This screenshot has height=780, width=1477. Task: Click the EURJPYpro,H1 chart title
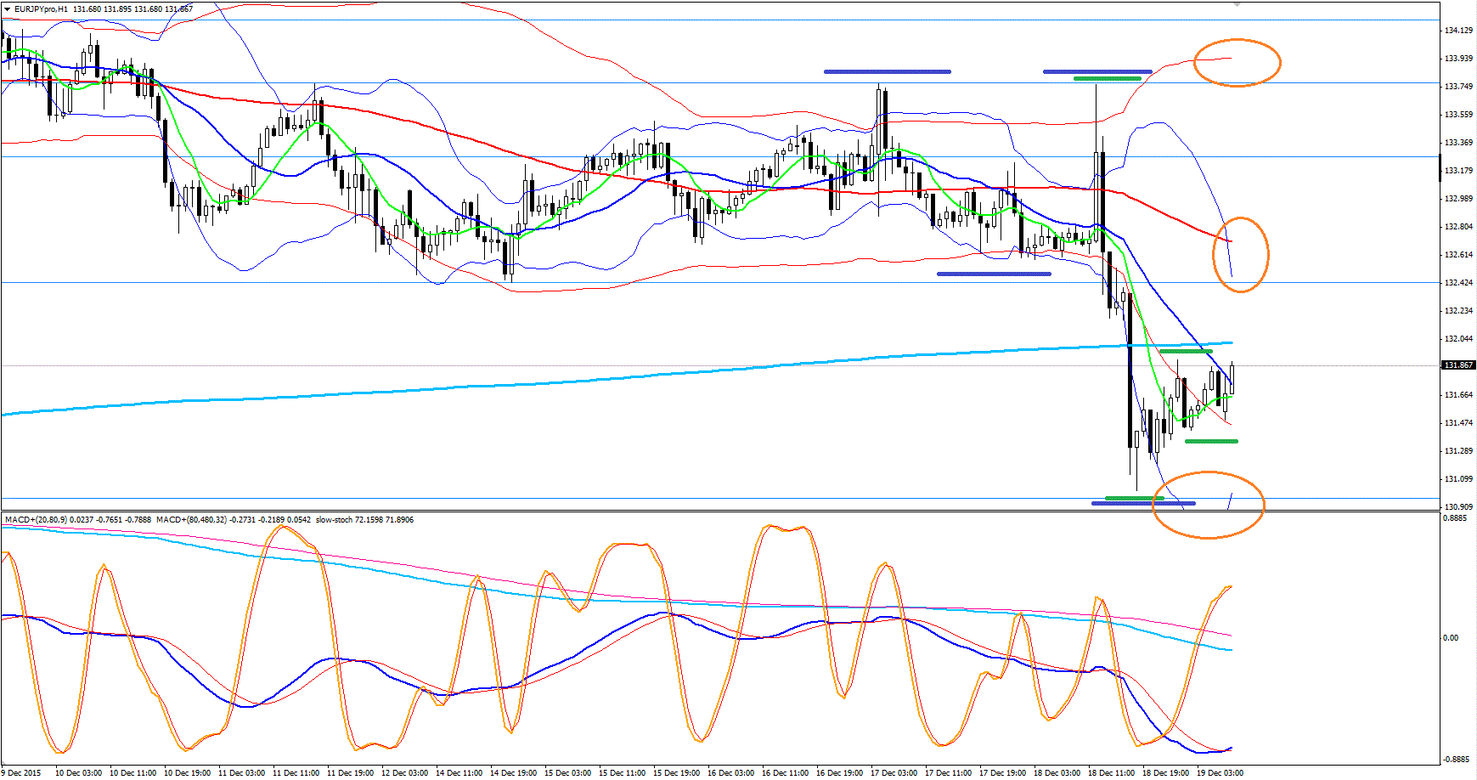click(x=41, y=9)
